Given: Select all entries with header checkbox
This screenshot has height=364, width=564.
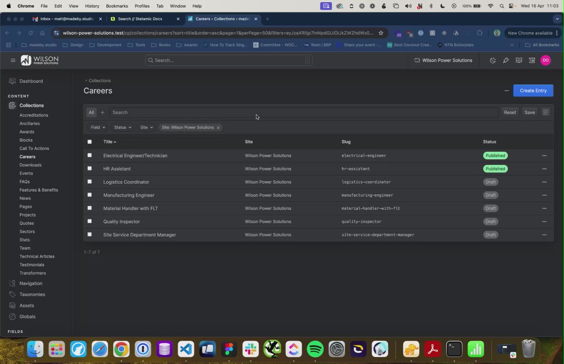Looking at the screenshot, I should [90, 142].
